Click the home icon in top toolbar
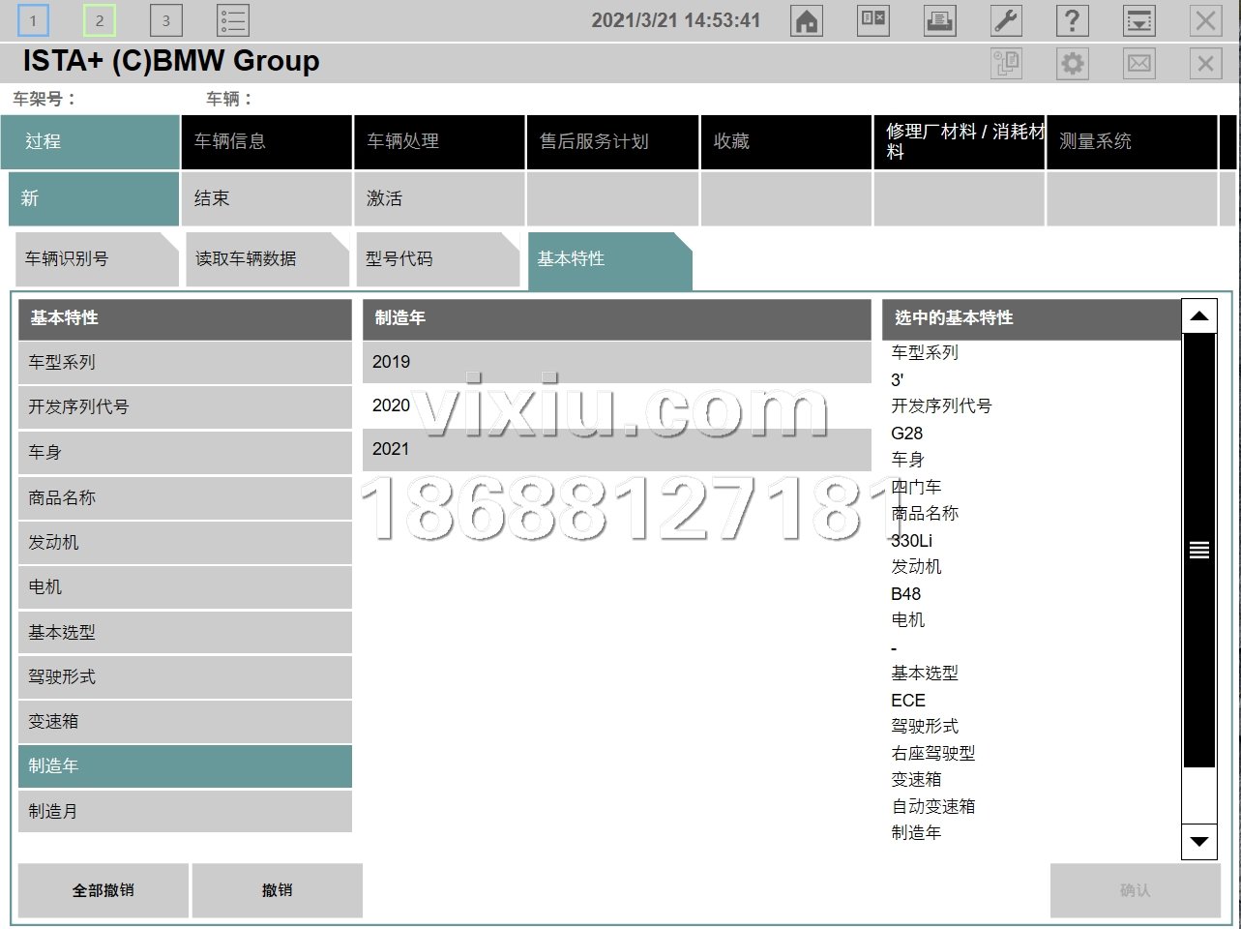 click(807, 20)
